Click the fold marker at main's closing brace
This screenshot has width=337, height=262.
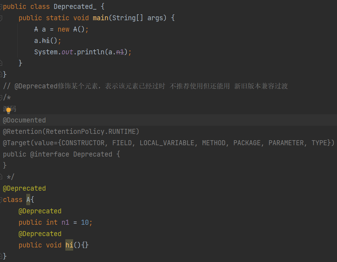coord(1,63)
